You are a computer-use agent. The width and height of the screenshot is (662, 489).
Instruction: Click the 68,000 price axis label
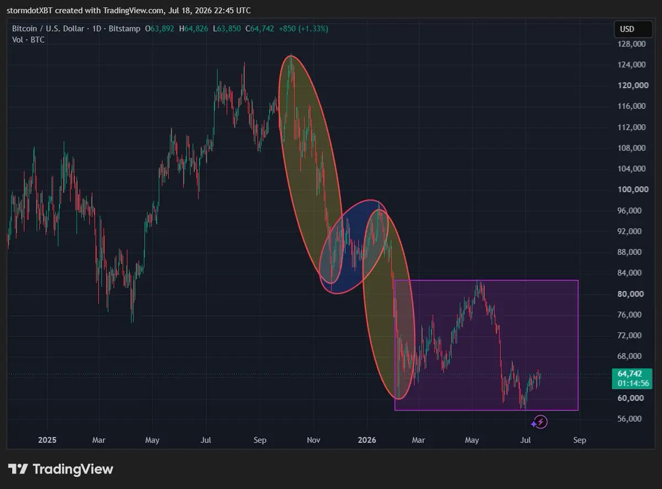pos(629,356)
